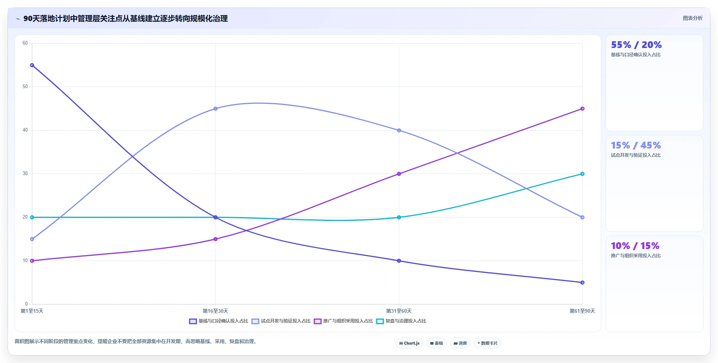Click card caption 基线与口径确认投入占比

[x=636, y=55]
